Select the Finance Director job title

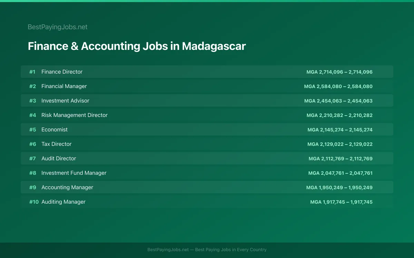62,72
